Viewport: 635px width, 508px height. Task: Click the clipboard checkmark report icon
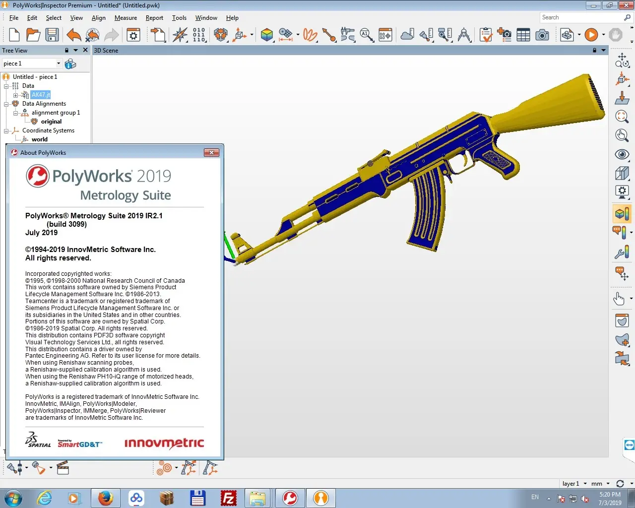click(x=486, y=35)
